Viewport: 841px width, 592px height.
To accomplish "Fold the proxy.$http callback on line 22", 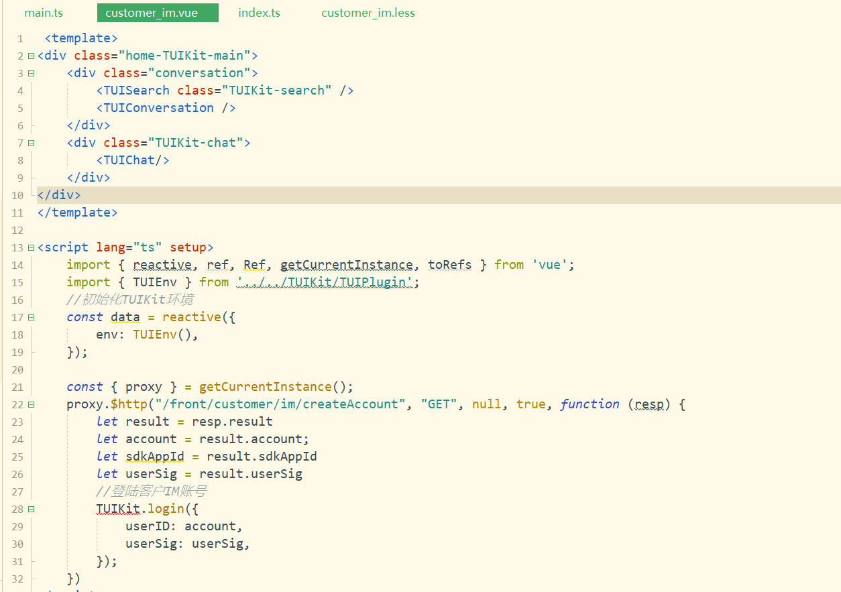I will point(31,404).
